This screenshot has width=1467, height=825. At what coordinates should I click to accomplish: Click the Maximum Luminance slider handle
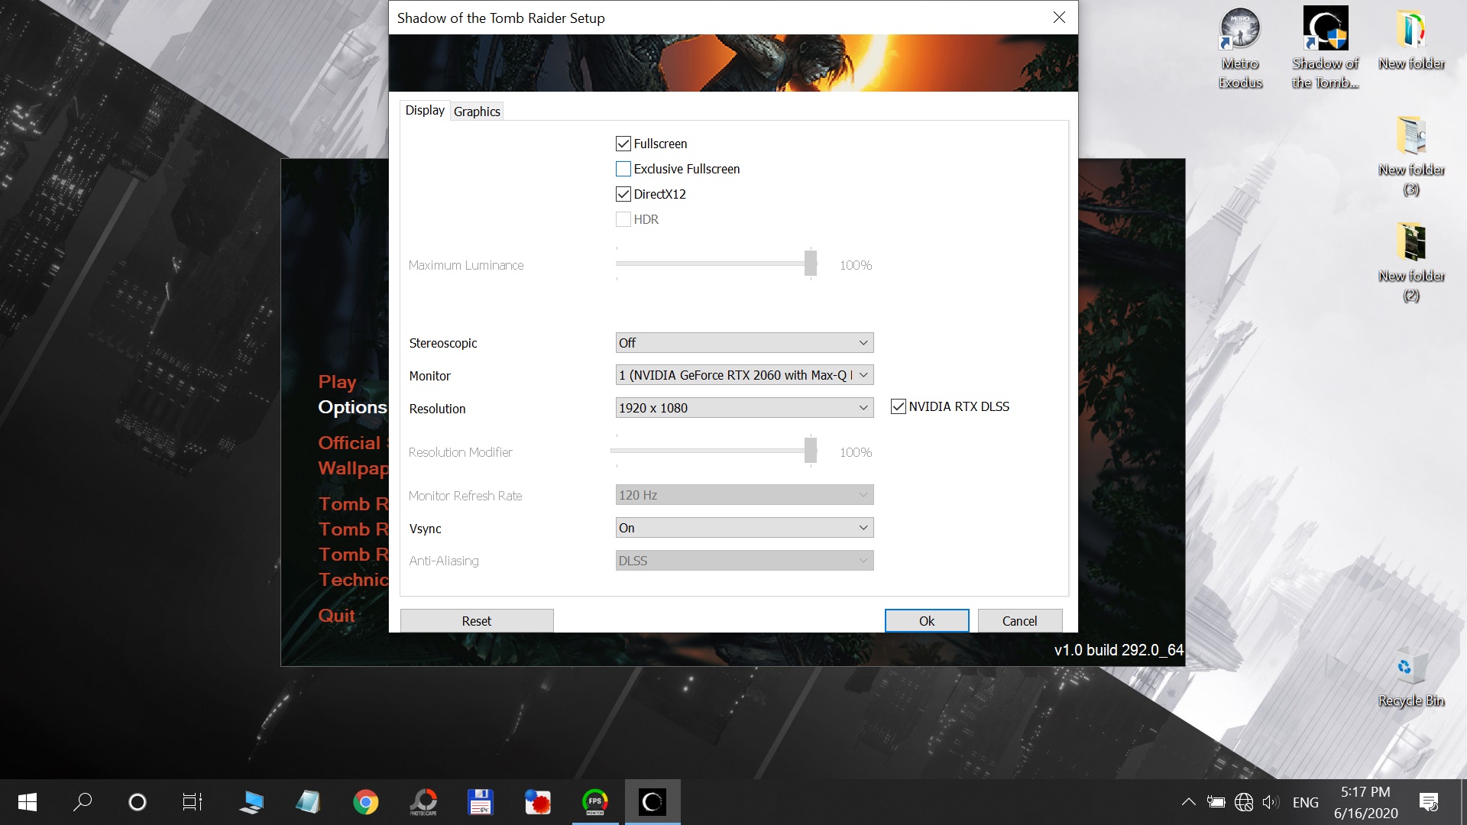pyautogui.click(x=811, y=264)
